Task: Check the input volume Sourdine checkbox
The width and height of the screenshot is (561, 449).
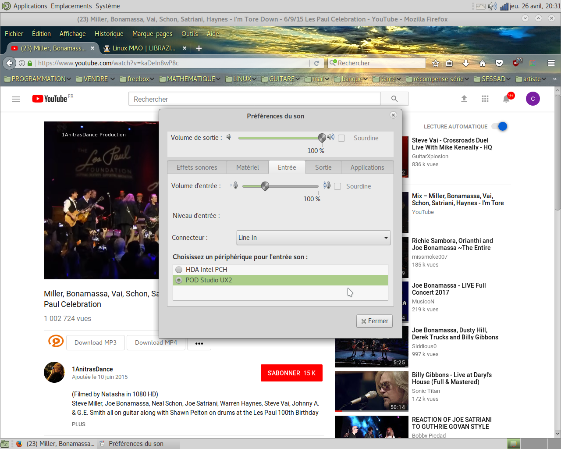Action: click(x=337, y=186)
